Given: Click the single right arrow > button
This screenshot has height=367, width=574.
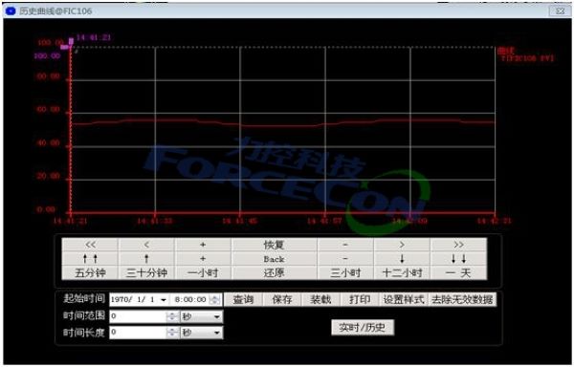Looking at the screenshot, I should click(x=402, y=245).
